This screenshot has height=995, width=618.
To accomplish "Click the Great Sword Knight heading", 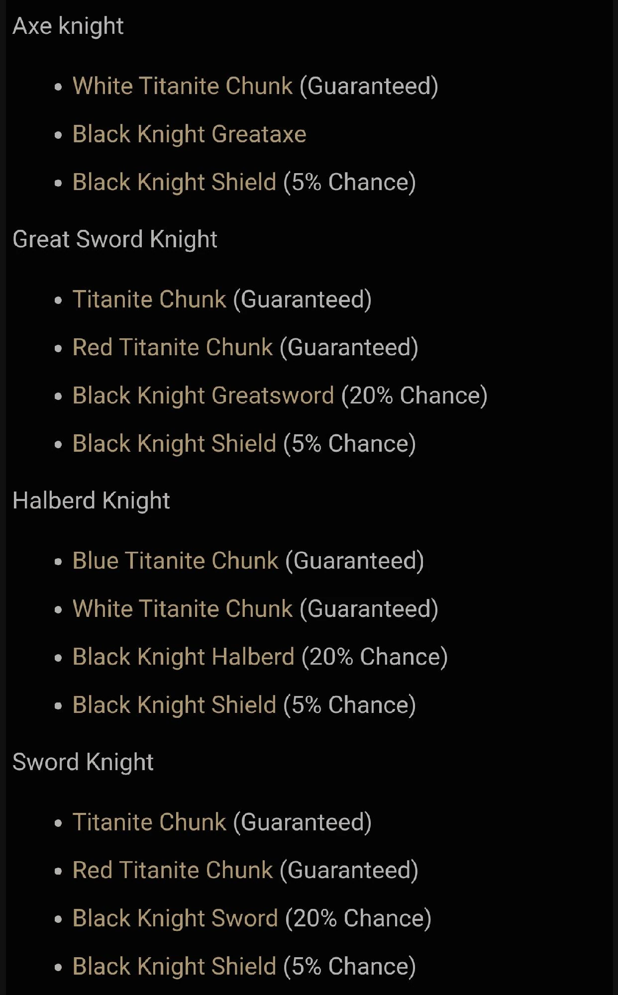I will pos(115,239).
